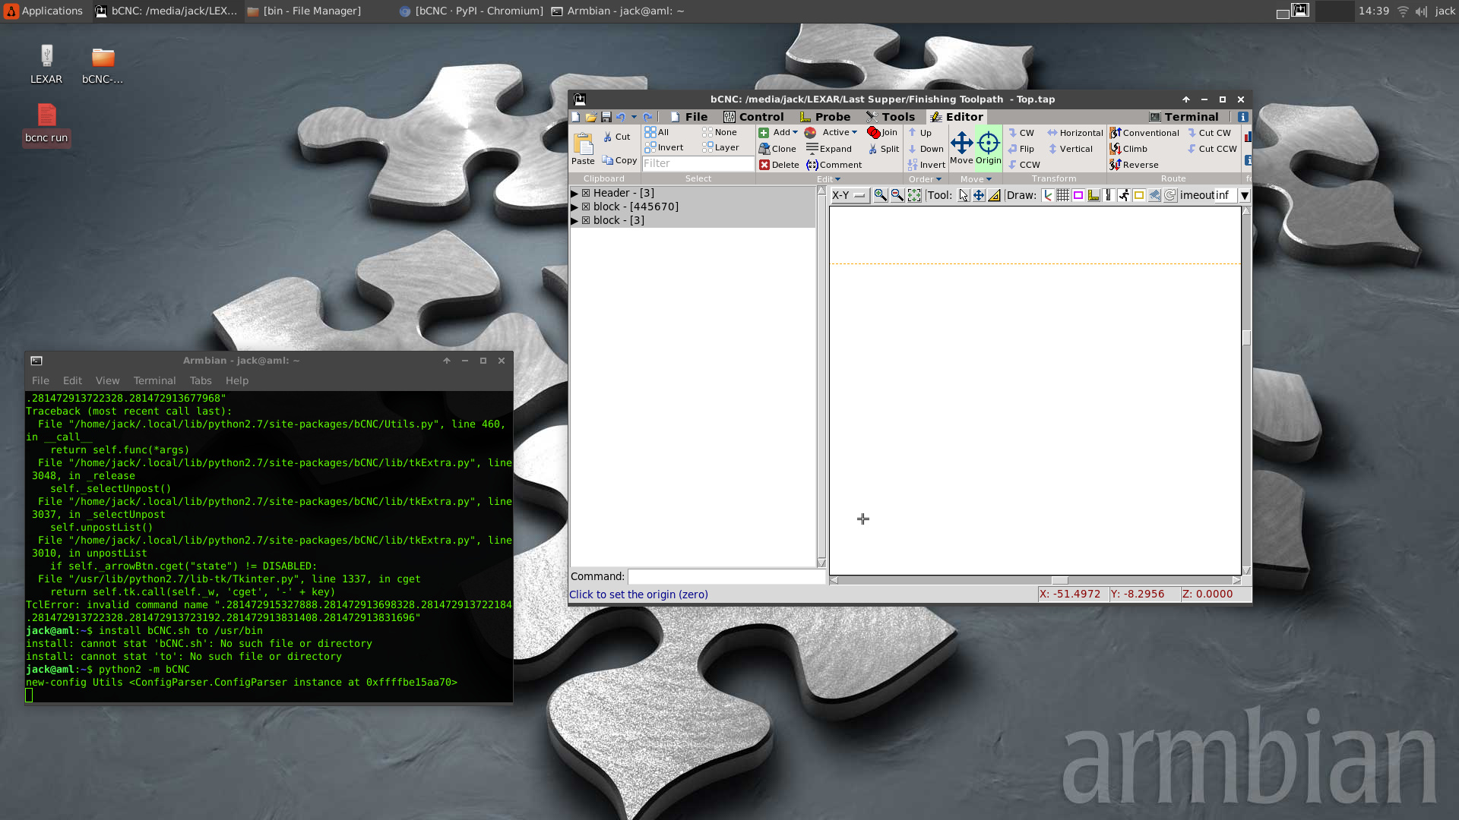Switch to the Control ribbon tab
Screen dimensions: 1459x820
tap(753, 117)
